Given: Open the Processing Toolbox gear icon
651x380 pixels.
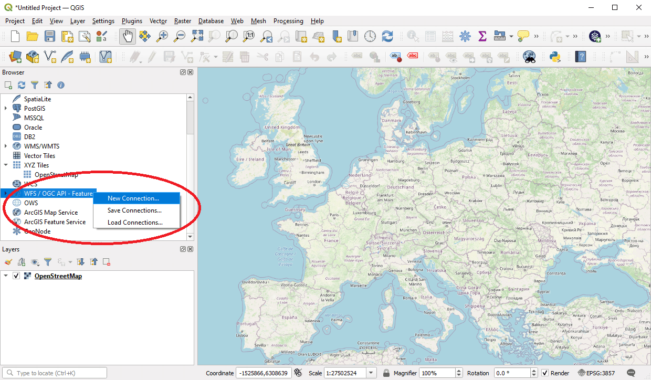Looking at the screenshot, I should click(x=465, y=36).
